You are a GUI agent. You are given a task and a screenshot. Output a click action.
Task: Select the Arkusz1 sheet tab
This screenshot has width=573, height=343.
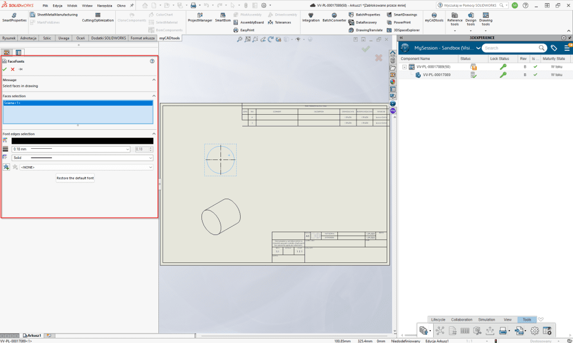point(32,335)
